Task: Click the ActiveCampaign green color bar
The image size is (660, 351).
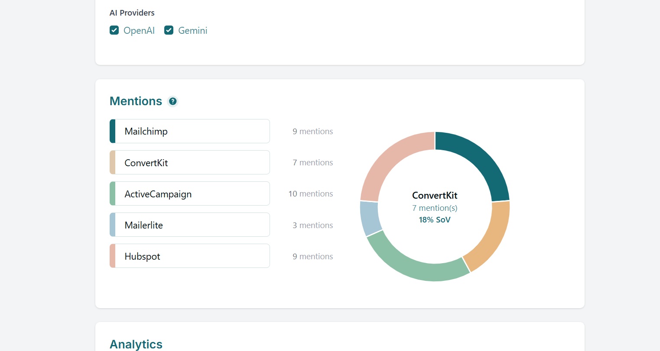Action: [x=113, y=193]
